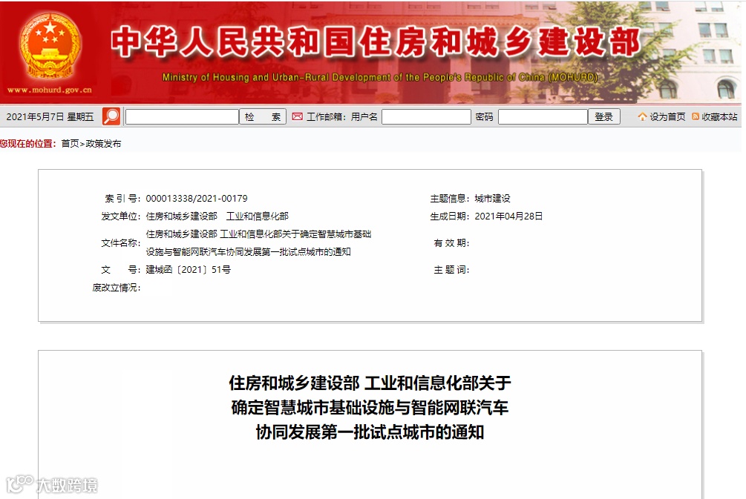Screen dimensions: 746x499
Task: Click the bold notice headline
Action: [x=370, y=408]
